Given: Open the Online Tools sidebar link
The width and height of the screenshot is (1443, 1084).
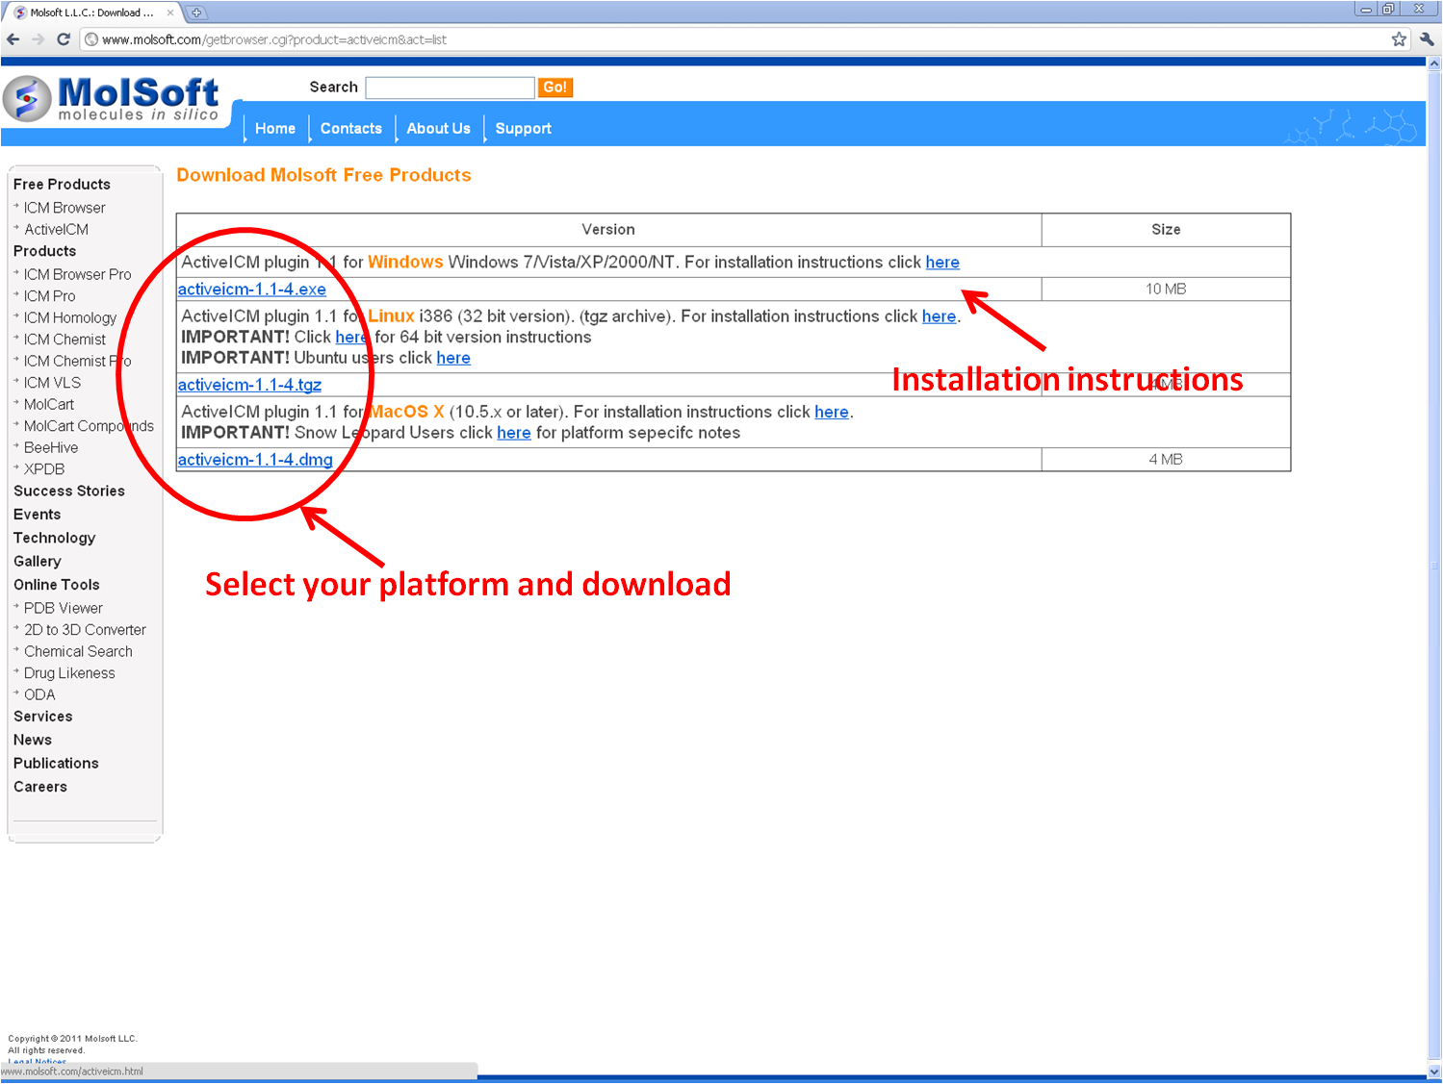Looking at the screenshot, I should click(56, 585).
